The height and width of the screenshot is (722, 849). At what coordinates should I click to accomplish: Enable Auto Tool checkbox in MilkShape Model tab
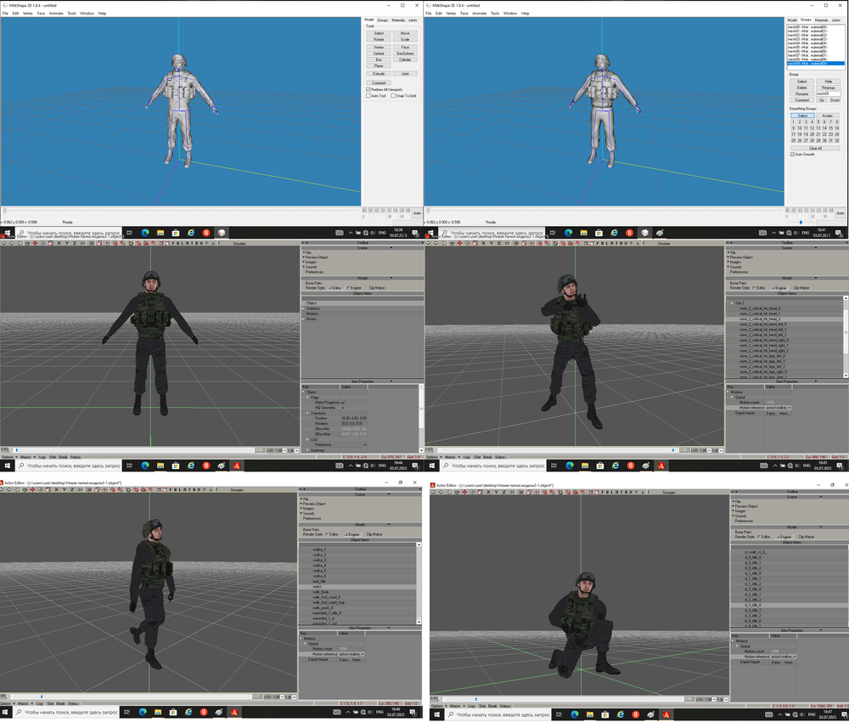tap(368, 96)
